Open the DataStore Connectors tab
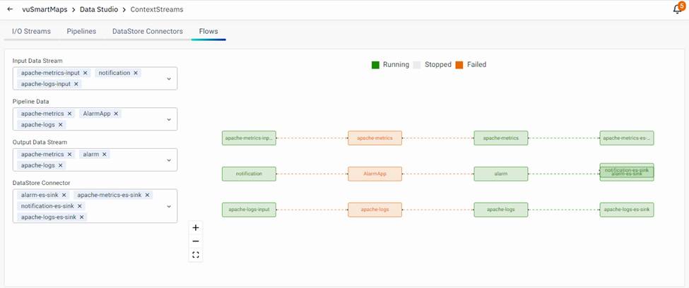This screenshot has height=288, width=689. coord(148,32)
